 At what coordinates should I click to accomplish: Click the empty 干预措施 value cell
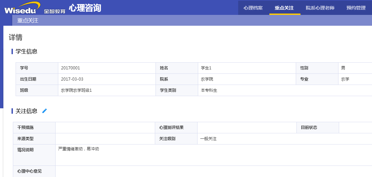[105, 128]
